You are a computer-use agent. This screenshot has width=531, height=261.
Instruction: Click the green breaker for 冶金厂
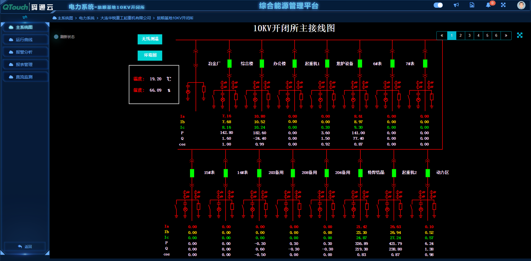(229, 64)
